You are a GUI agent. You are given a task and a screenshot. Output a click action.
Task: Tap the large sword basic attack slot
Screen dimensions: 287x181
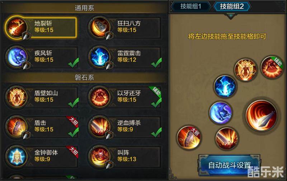click(x=261, y=115)
